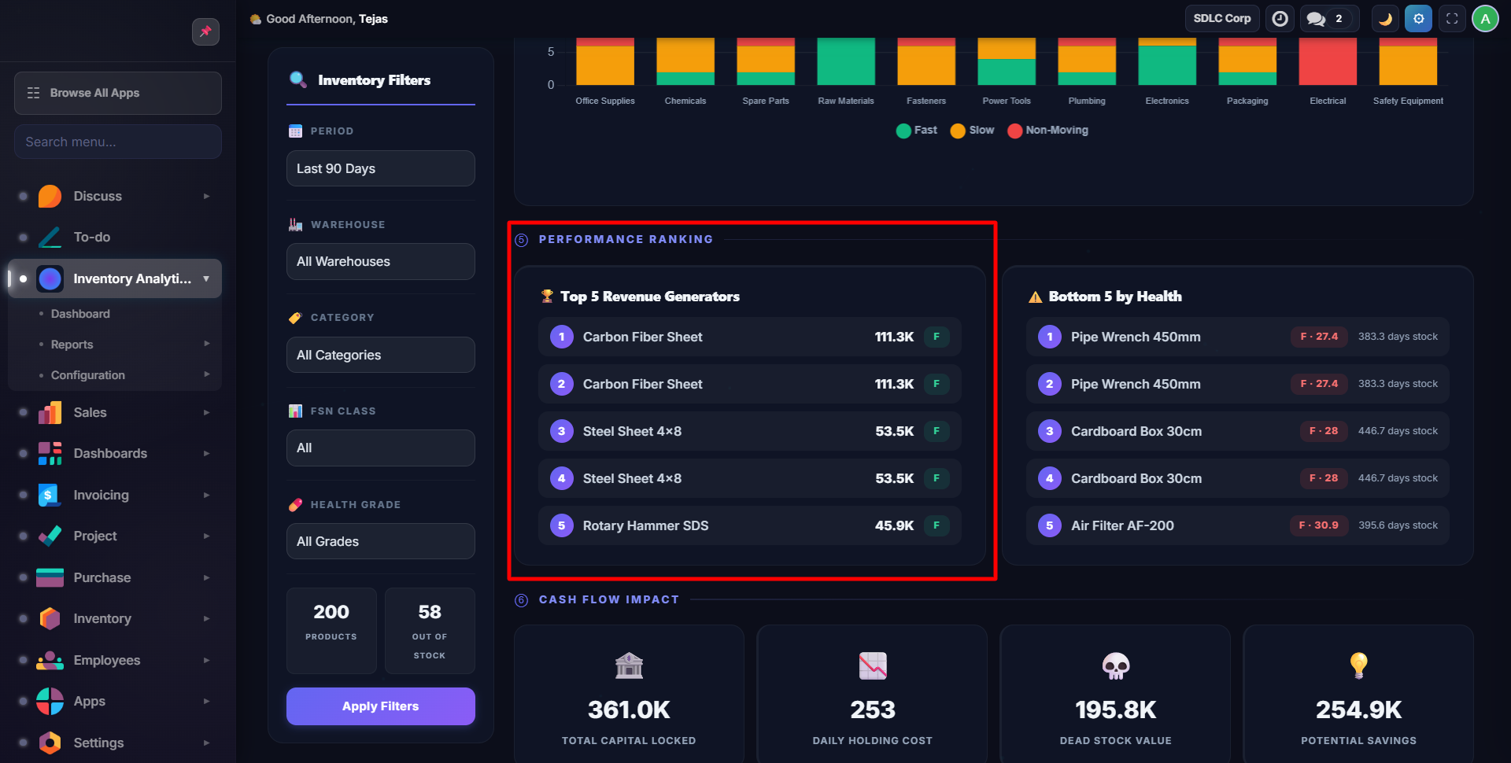
Task: Open the Invoicing app icon
Action: (x=50, y=495)
